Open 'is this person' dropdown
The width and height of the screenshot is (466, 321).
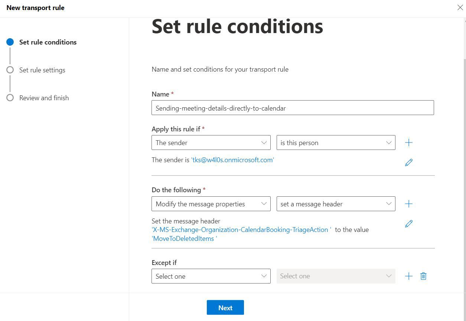(336, 143)
